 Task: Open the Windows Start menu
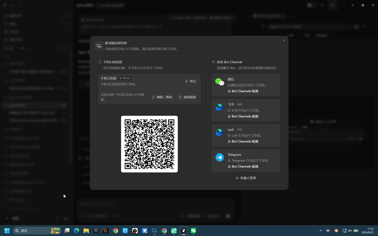[x=7, y=231]
